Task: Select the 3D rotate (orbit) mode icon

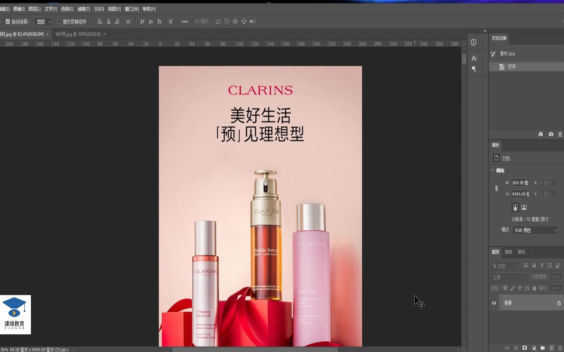Action: [218, 22]
